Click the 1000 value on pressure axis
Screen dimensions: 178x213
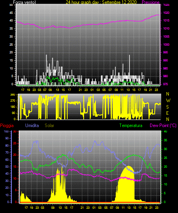[166, 45]
